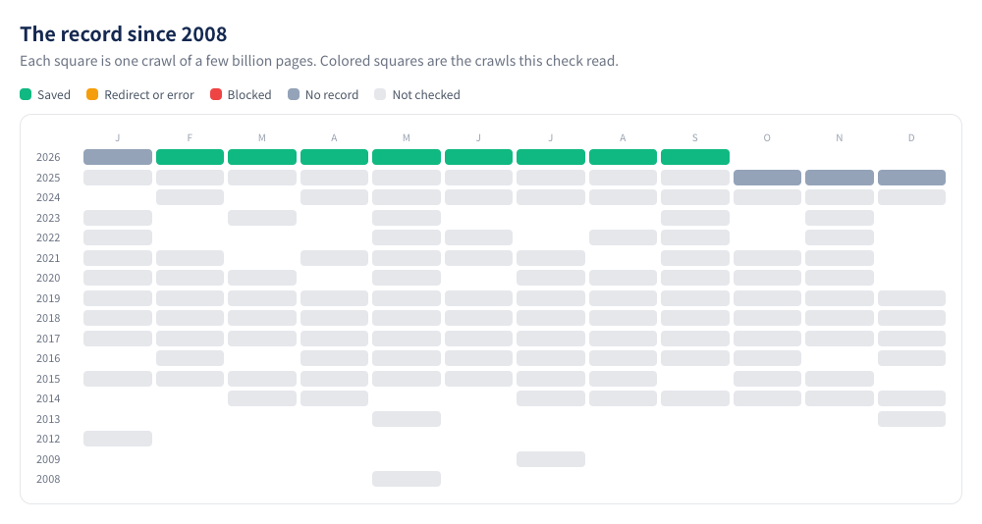The width and height of the screenshot is (982, 524).
Task: Select the 2024 December crawl square
Action: pos(912,197)
